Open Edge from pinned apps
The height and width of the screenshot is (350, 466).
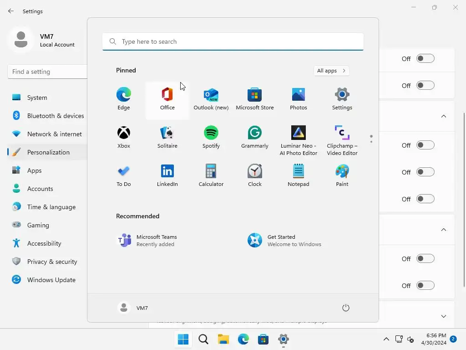(x=124, y=99)
